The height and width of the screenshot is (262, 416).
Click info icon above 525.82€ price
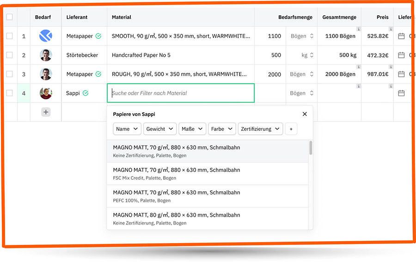391,29
